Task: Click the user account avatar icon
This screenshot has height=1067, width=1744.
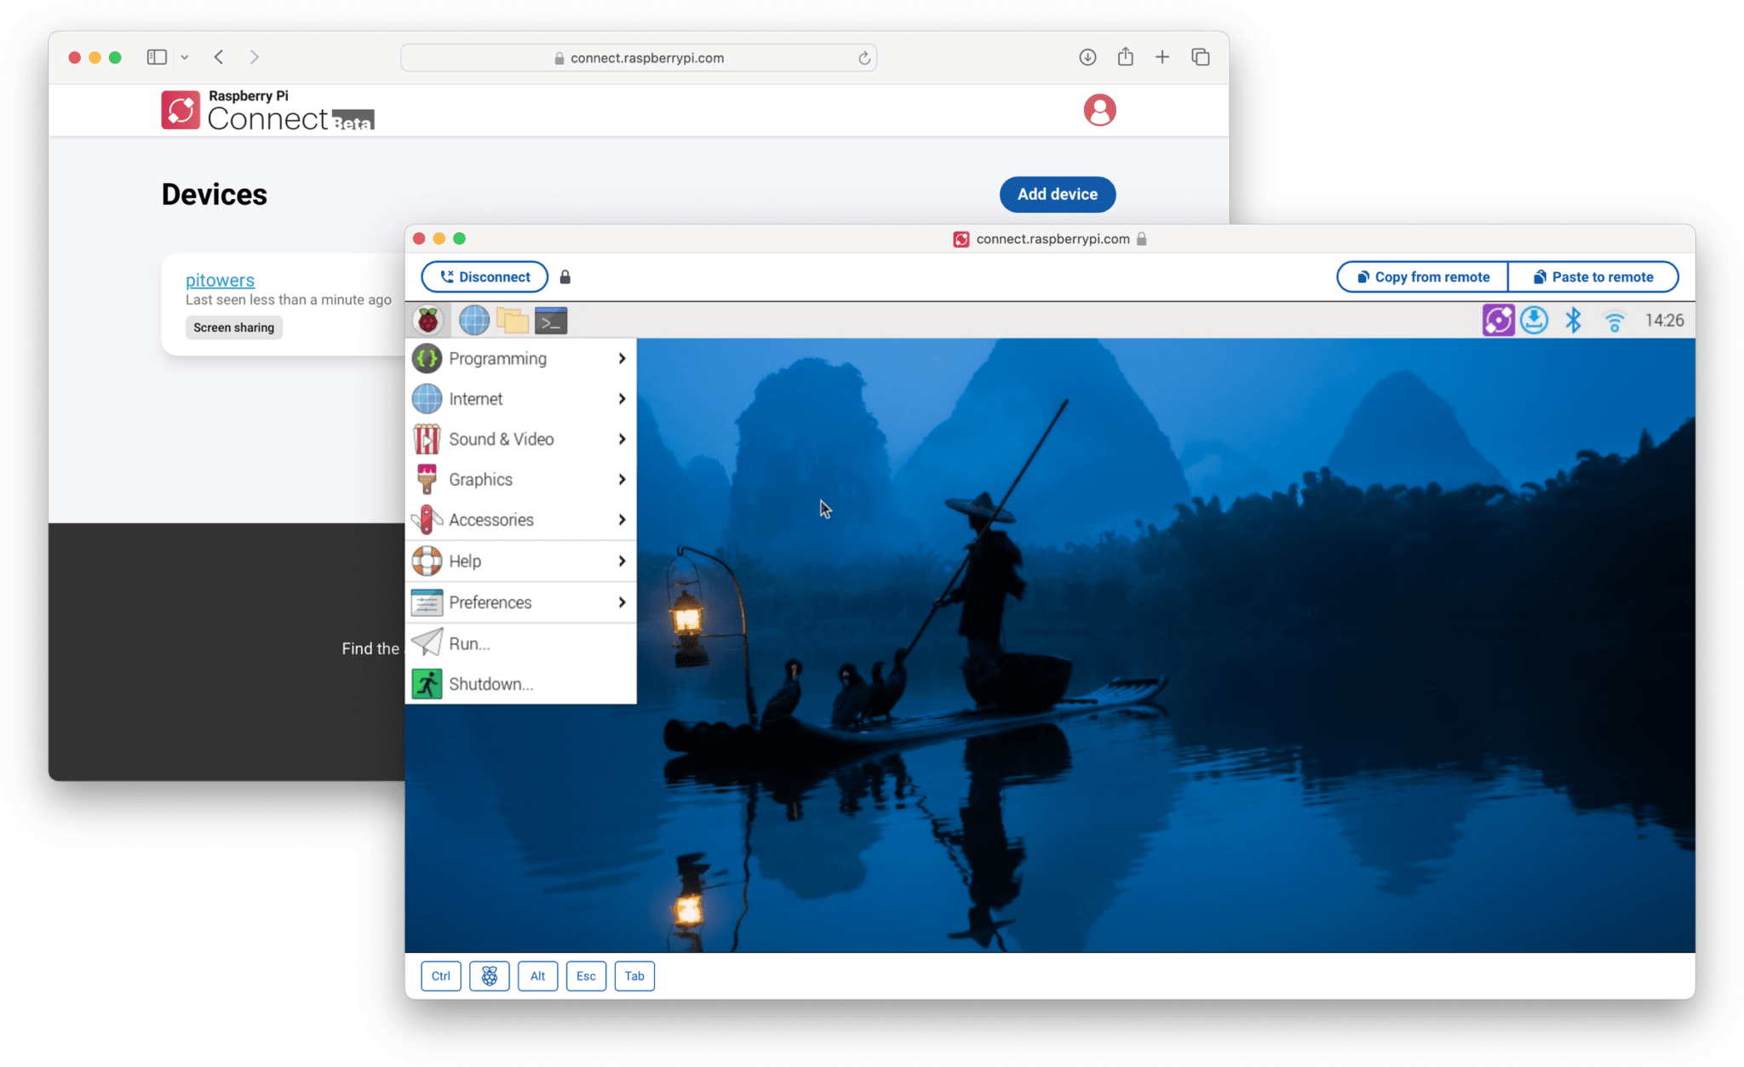Action: (x=1099, y=110)
